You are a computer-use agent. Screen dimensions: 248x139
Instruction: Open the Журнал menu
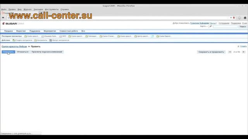click(28, 9)
